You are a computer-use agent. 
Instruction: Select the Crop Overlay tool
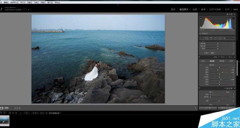202,38
